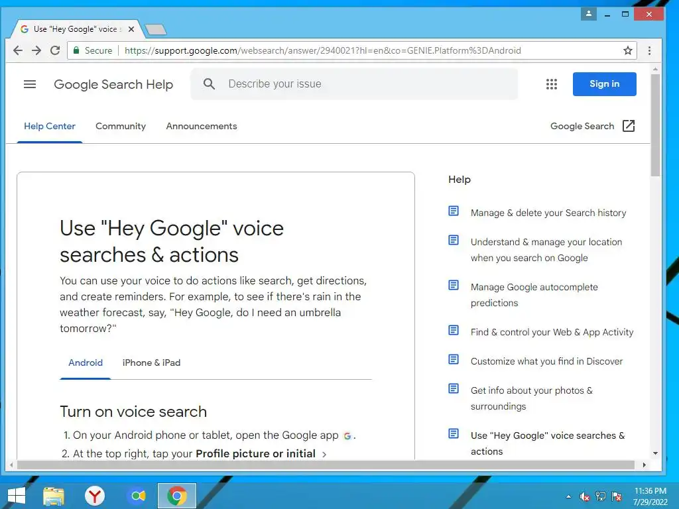Click article icon beside Customize what you find in Discover

(454, 359)
